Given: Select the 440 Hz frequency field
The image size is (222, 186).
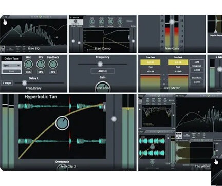Looking at the screenshot, I should click(x=102, y=71).
